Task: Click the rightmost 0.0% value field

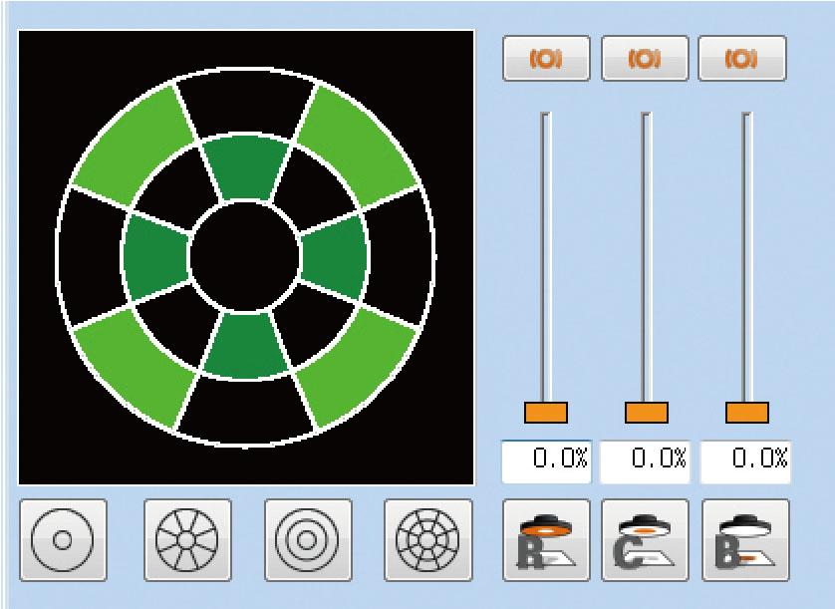Action: point(745,460)
